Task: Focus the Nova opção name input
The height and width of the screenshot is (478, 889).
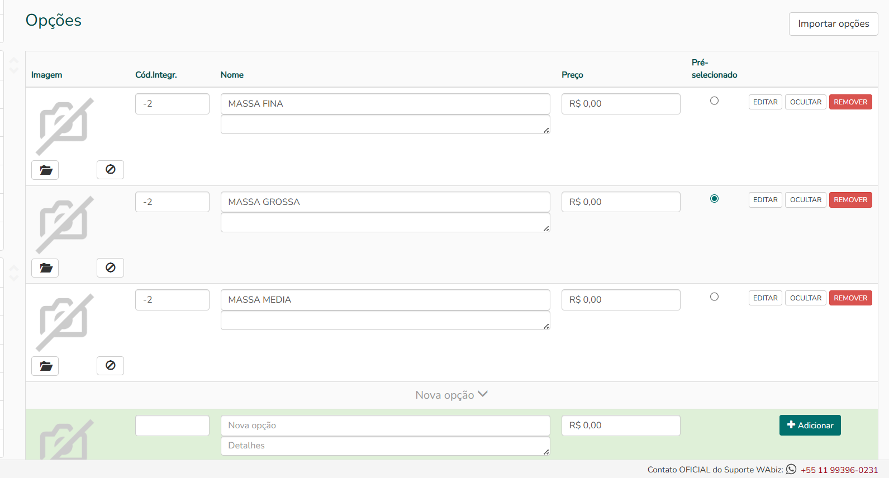Action: [385, 426]
